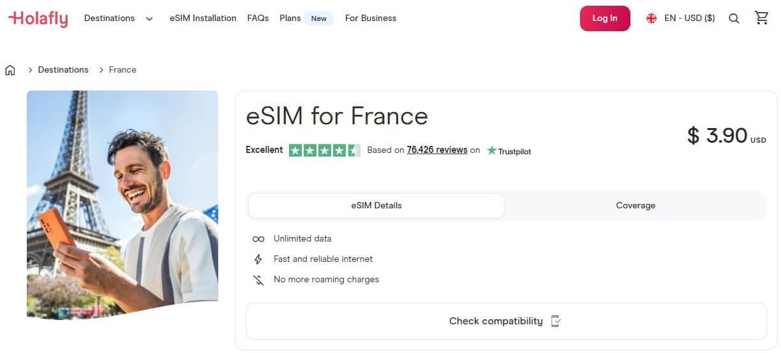781x353 pixels.
Task: Click the Eiffel Tower product image
Action: 123,204
